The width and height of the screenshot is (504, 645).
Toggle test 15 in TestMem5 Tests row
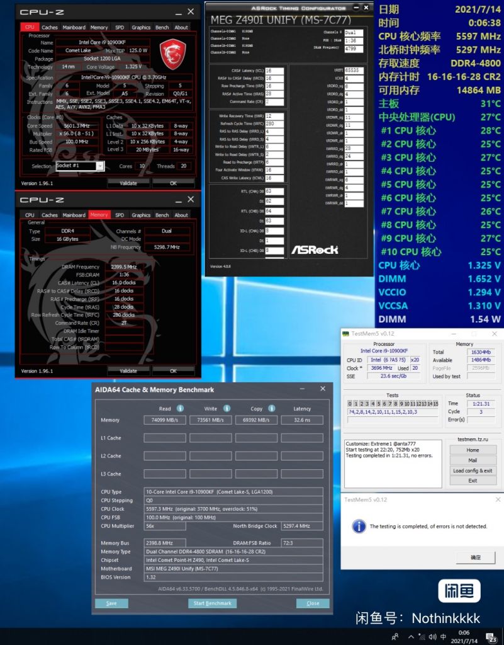pos(435,404)
